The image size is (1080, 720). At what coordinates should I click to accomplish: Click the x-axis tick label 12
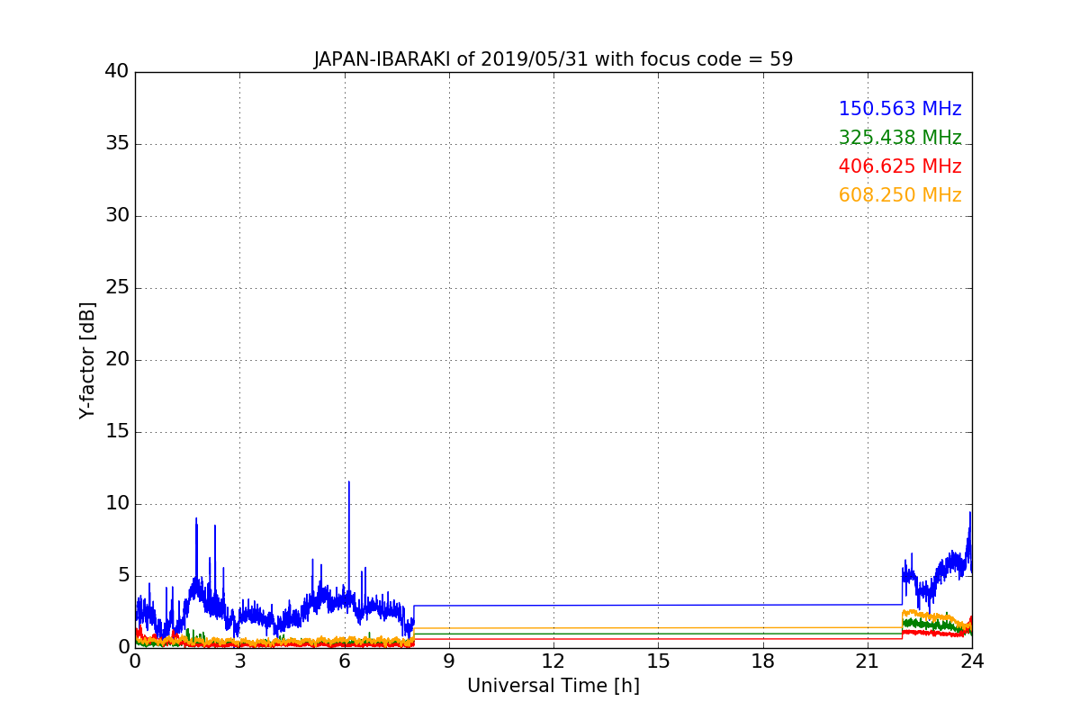point(553,661)
